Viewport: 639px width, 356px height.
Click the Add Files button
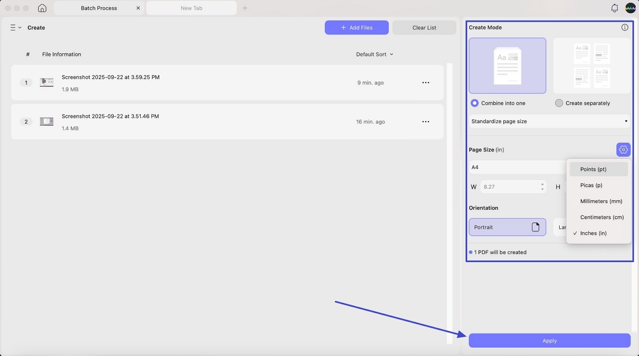tap(356, 28)
